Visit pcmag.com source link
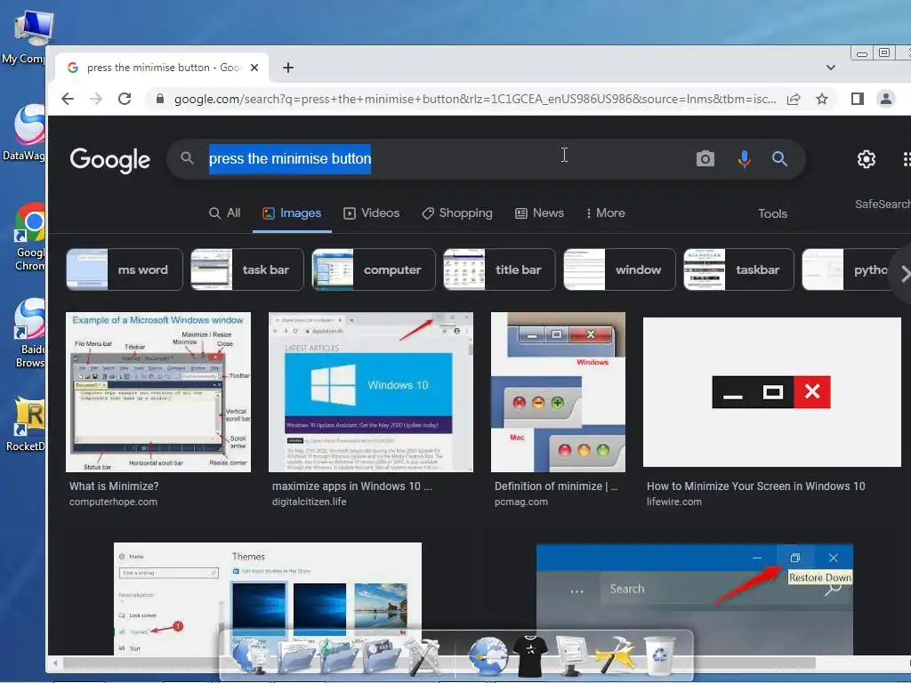This screenshot has width=911, height=683. coord(521,502)
